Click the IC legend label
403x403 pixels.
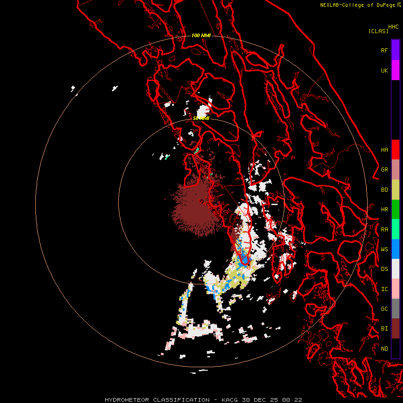(384, 289)
